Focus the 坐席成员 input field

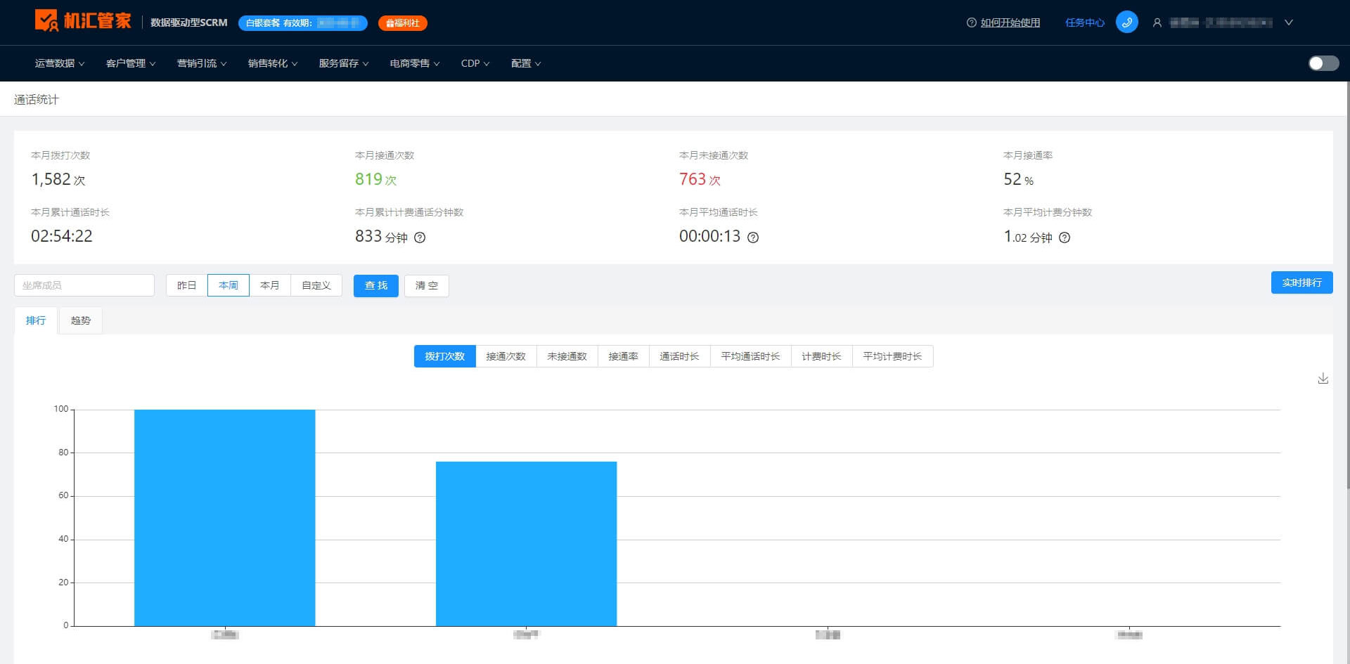[x=84, y=285]
